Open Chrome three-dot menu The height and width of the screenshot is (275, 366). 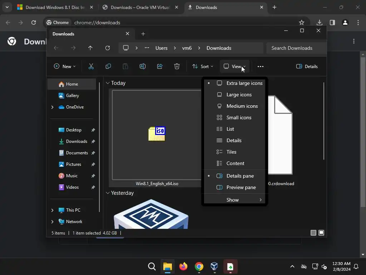point(358,23)
